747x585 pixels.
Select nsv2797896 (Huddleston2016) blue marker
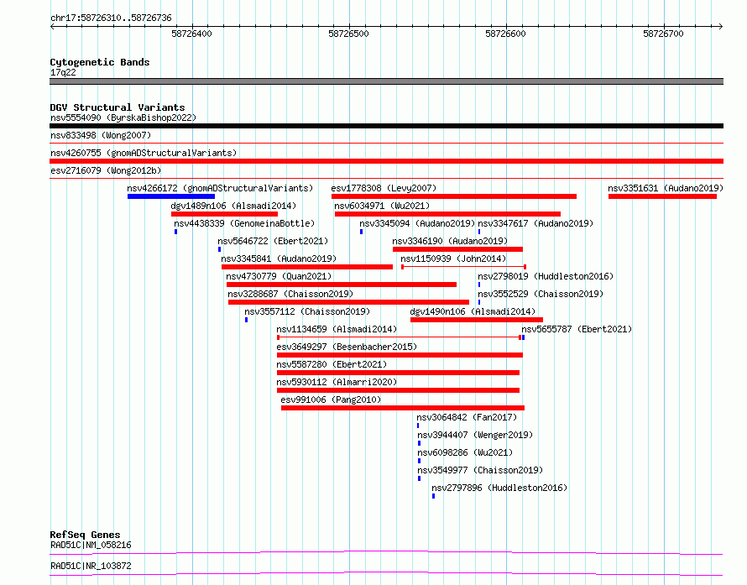tap(434, 496)
